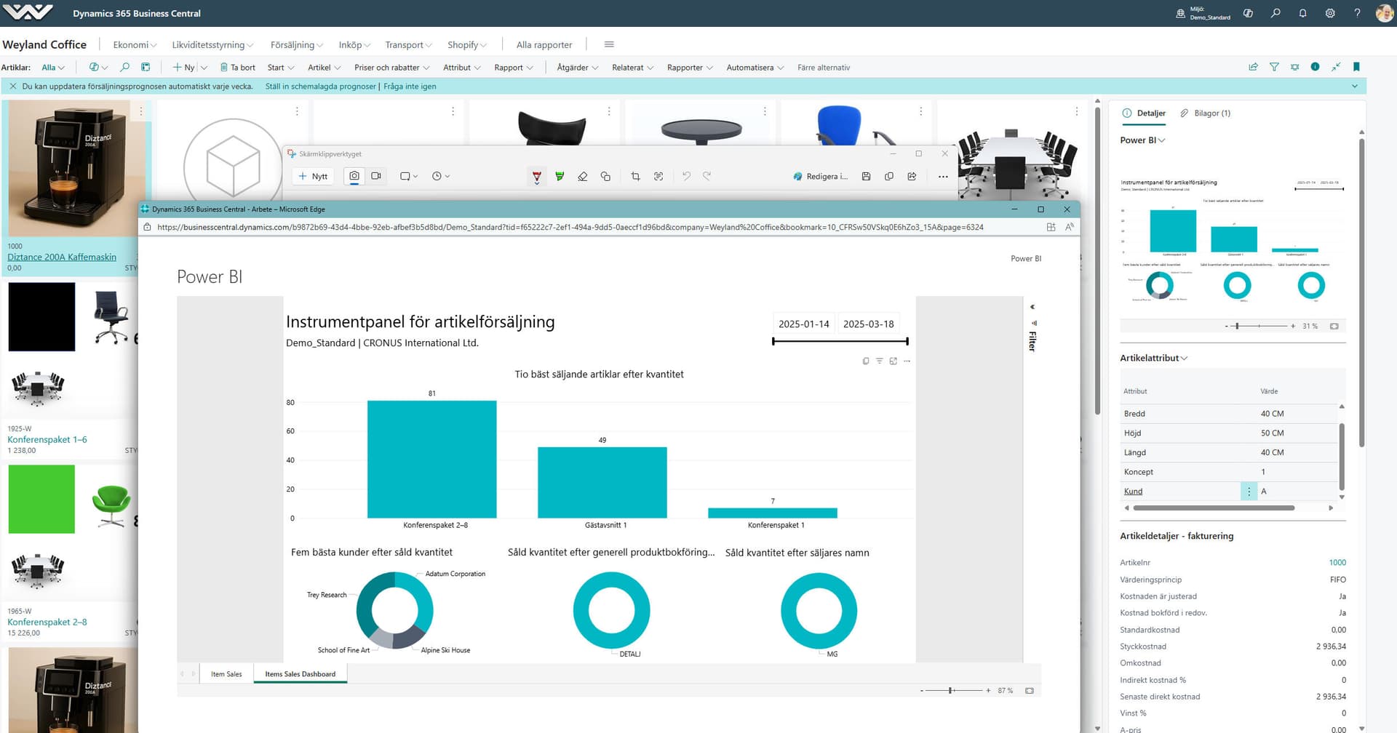Switch to the Bilagor (1) tab

[x=1205, y=113]
